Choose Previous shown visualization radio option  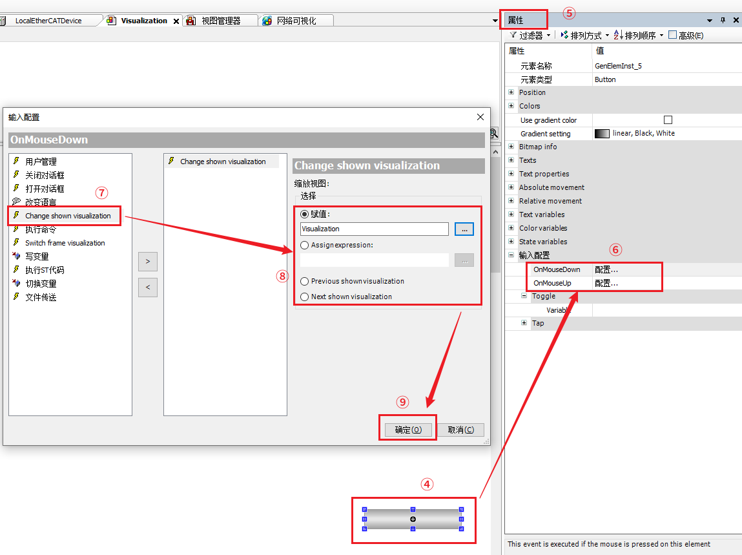[305, 282]
